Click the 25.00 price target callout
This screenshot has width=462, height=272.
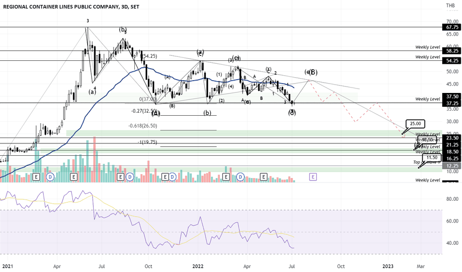(x=415, y=124)
